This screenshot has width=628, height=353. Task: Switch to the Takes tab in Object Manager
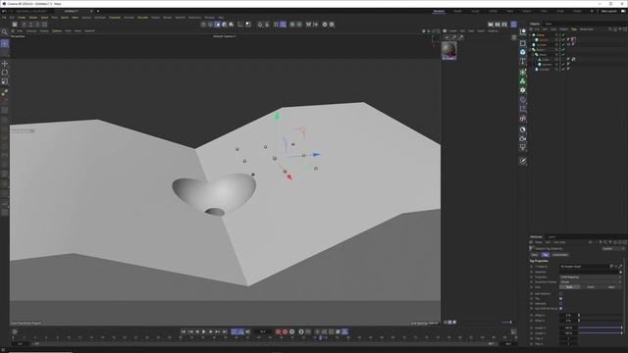[x=549, y=24]
